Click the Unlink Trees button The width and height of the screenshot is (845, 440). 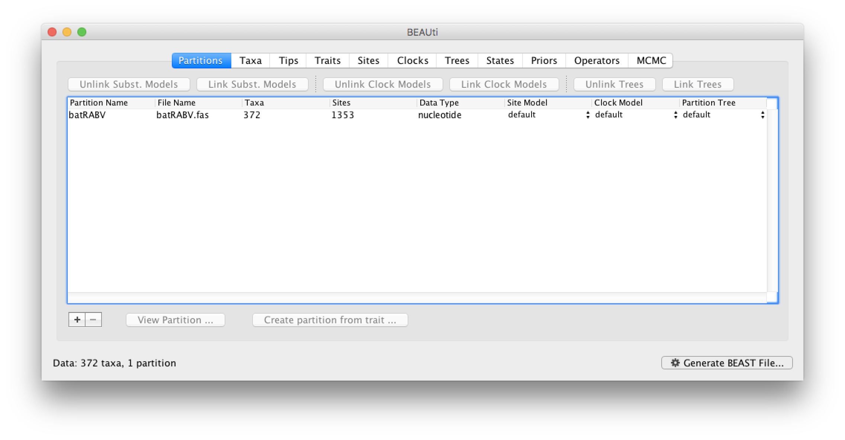coord(614,84)
